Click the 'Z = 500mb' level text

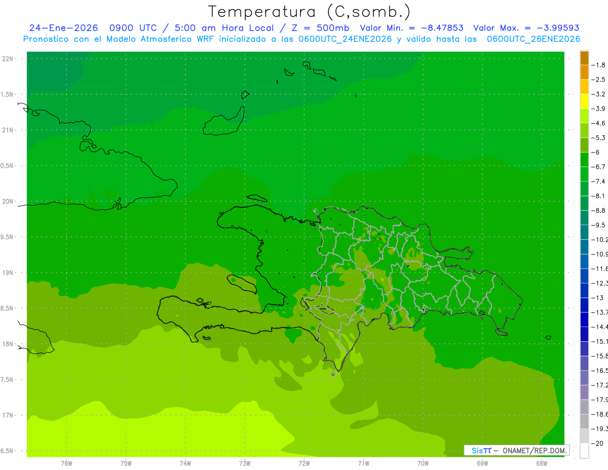[321, 28]
